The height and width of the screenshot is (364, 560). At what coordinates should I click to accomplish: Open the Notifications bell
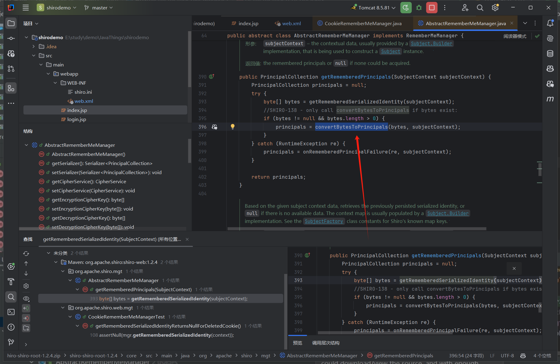pyautogui.click(x=550, y=23)
